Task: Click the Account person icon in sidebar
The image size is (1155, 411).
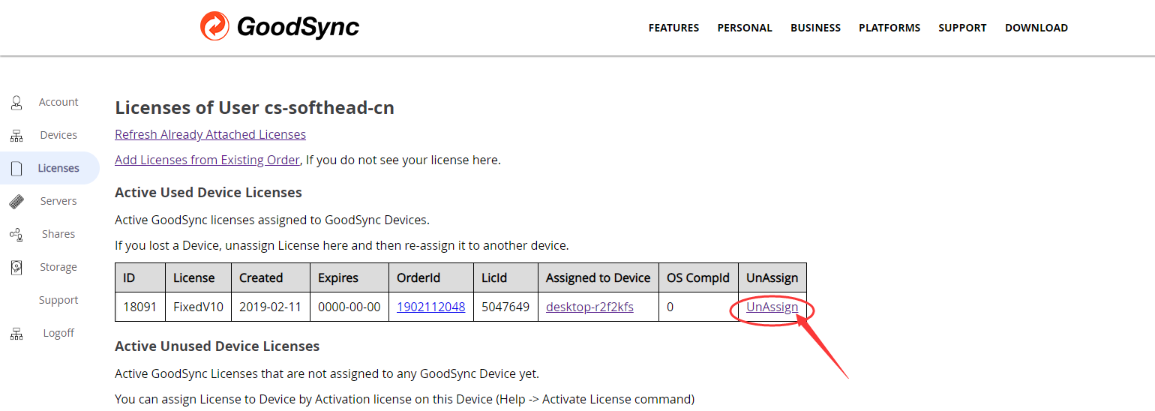Action: point(16,102)
